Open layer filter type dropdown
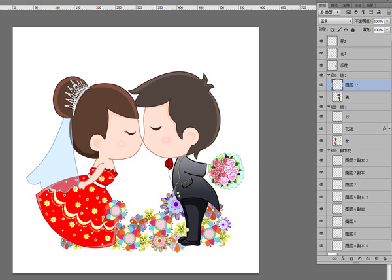392x280 pixels. point(329,12)
